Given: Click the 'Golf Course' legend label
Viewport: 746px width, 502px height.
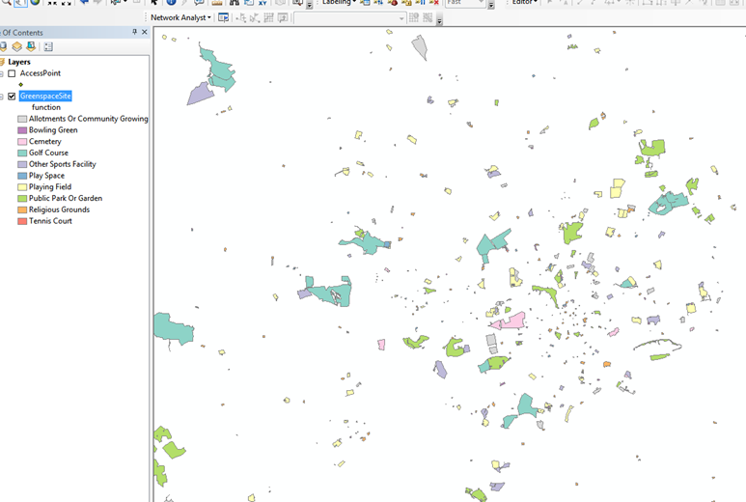Looking at the screenshot, I should click(48, 153).
